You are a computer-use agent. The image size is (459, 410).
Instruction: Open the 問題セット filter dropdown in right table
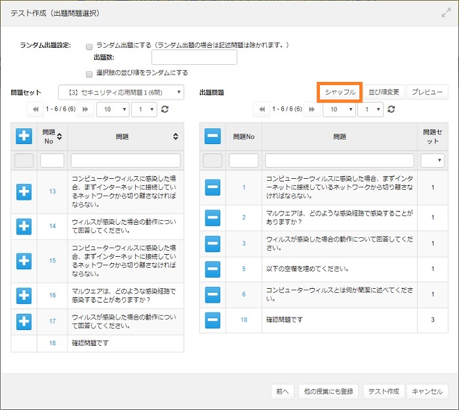(x=433, y=160)
